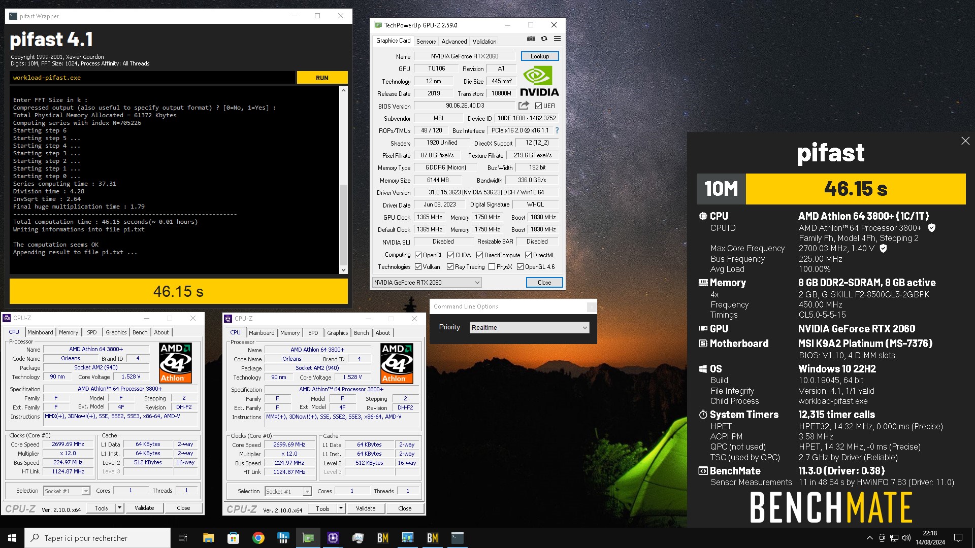Open GPU-Z taskbar icon
The width and height of the screenshot is (975, 548).
(308, 538)
